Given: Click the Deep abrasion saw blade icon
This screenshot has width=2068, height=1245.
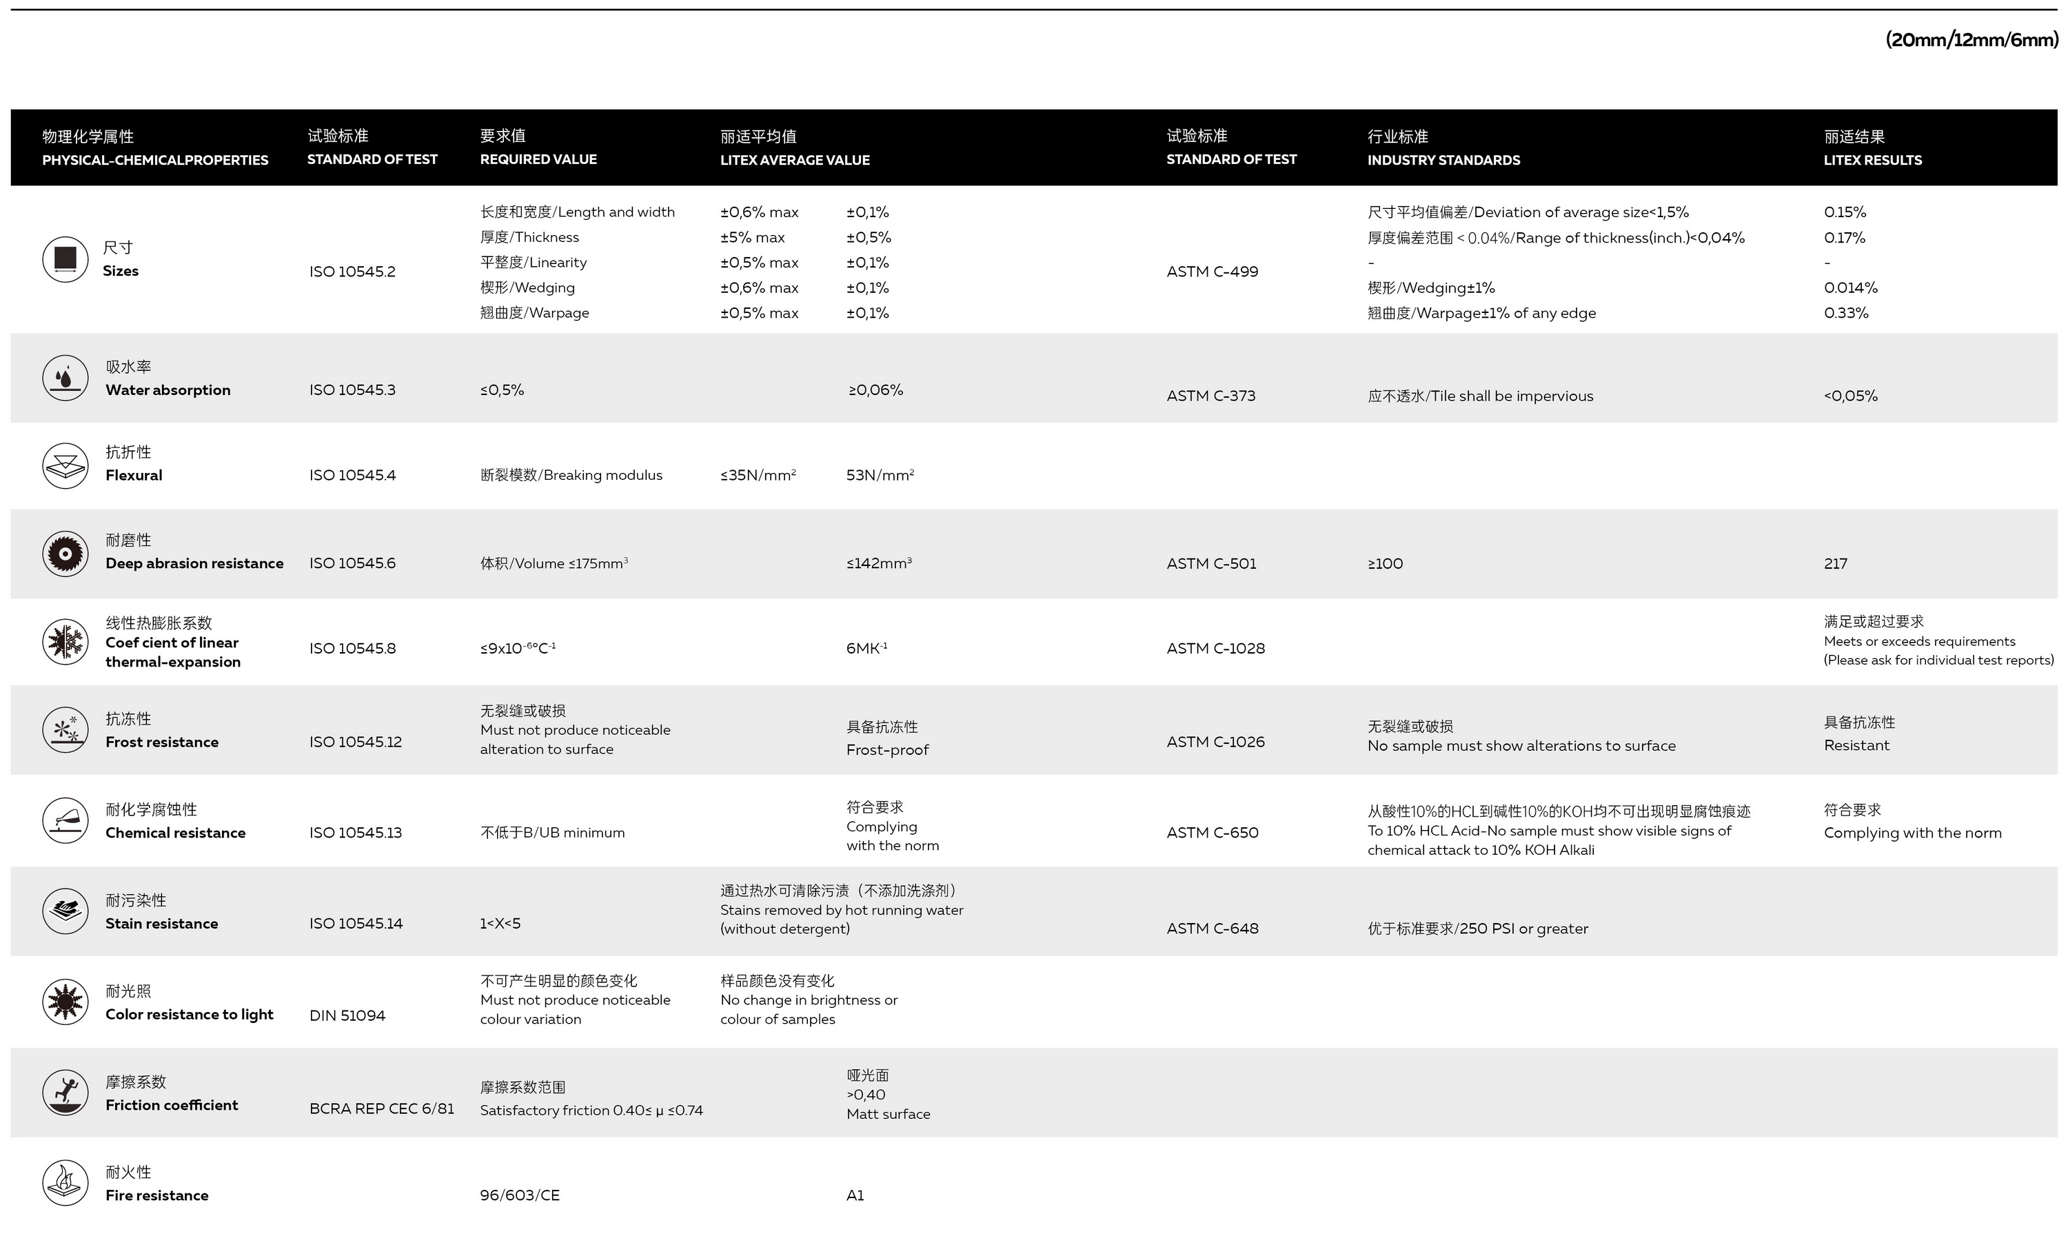Looking at the screenshot, I should pos(65,554).
